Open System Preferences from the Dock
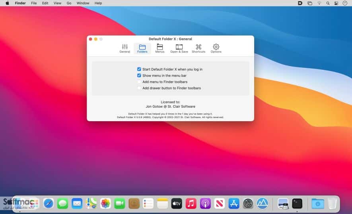Viewport: 352px width, 214px height. tap(248, 203)
